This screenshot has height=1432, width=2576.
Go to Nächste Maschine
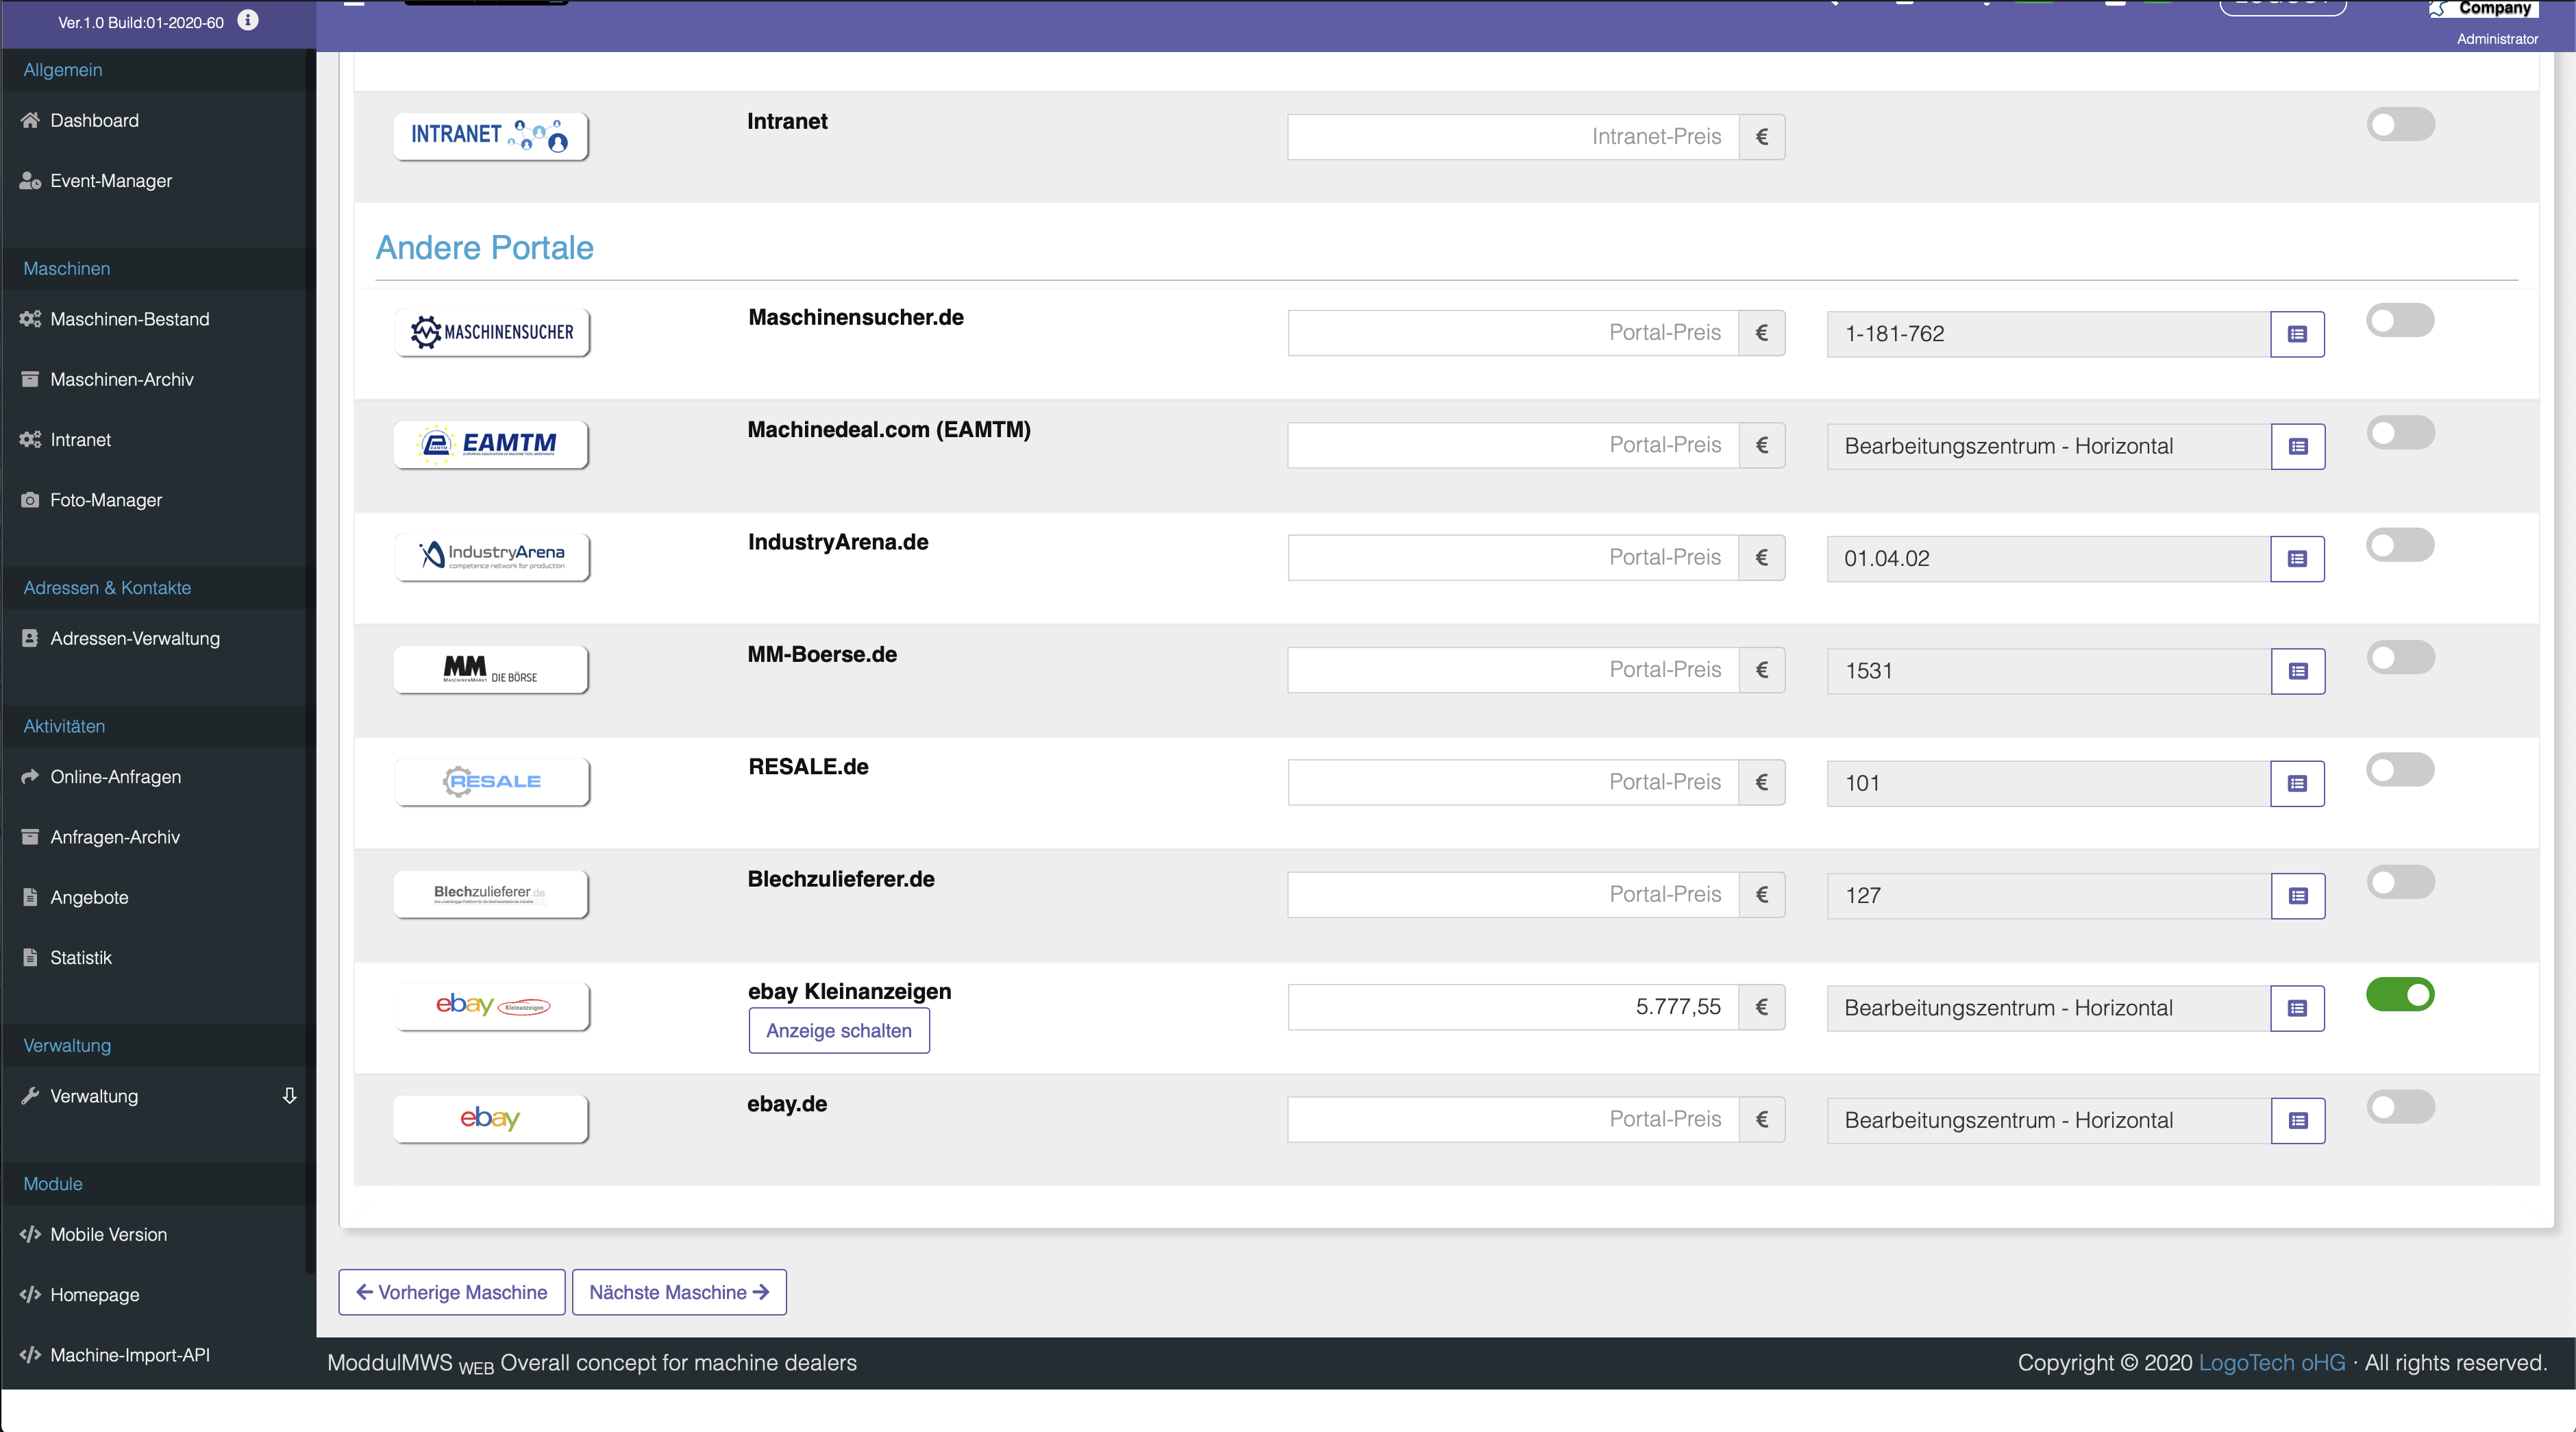(x=678, y=1292)
